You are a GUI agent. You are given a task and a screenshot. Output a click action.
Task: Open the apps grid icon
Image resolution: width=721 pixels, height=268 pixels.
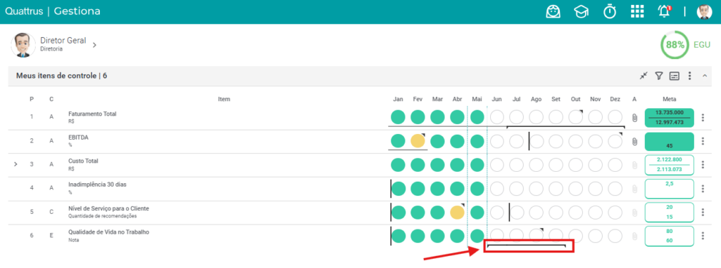coord(637,12)
